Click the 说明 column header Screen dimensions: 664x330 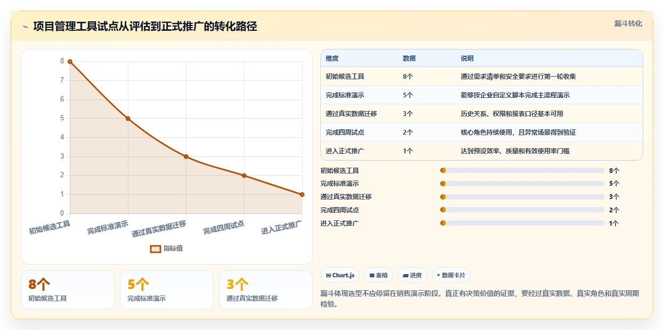click(x=467, y=59)
